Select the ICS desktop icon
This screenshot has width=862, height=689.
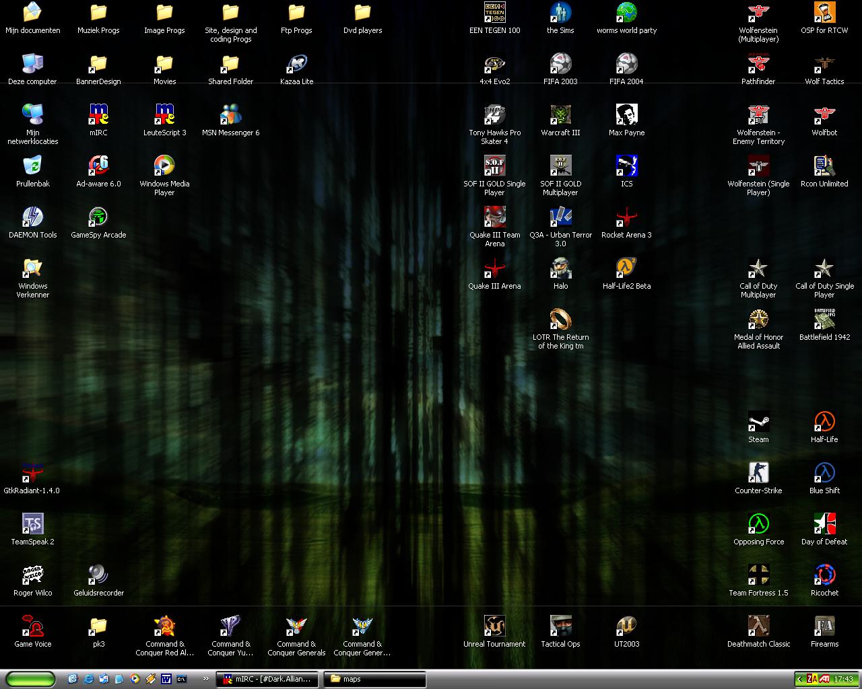[x=626, y=166]
